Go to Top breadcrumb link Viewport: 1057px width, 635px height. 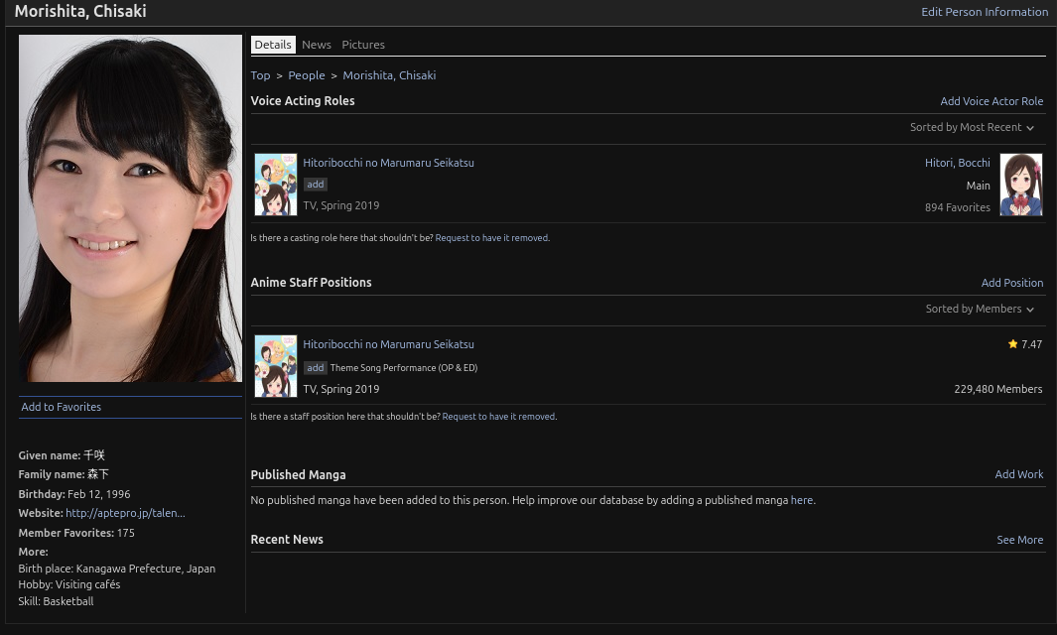(260, 75)
